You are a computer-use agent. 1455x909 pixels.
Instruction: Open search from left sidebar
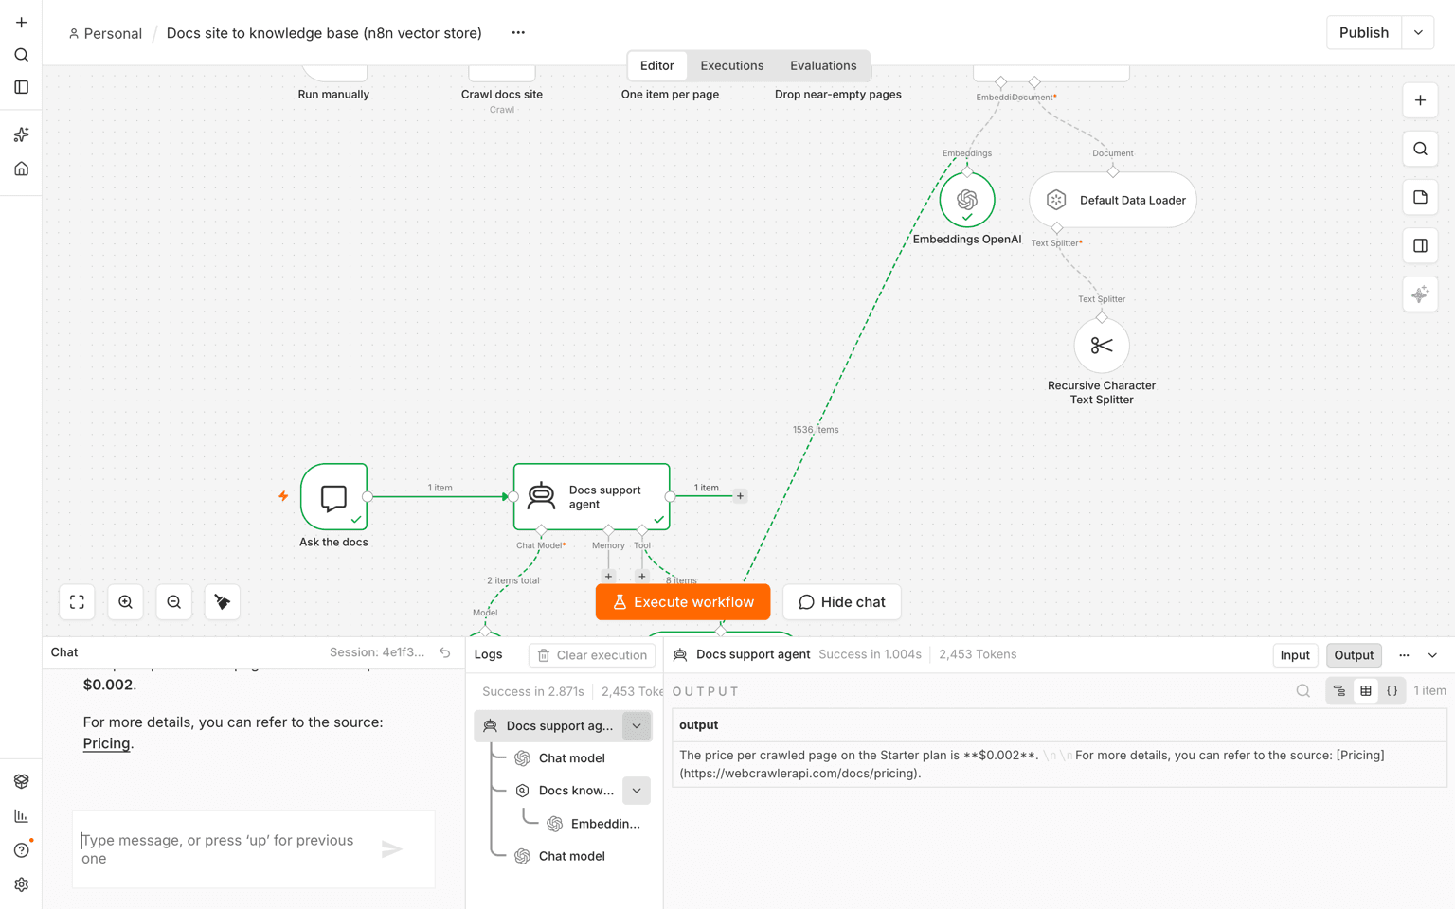(x=21, y=55)
